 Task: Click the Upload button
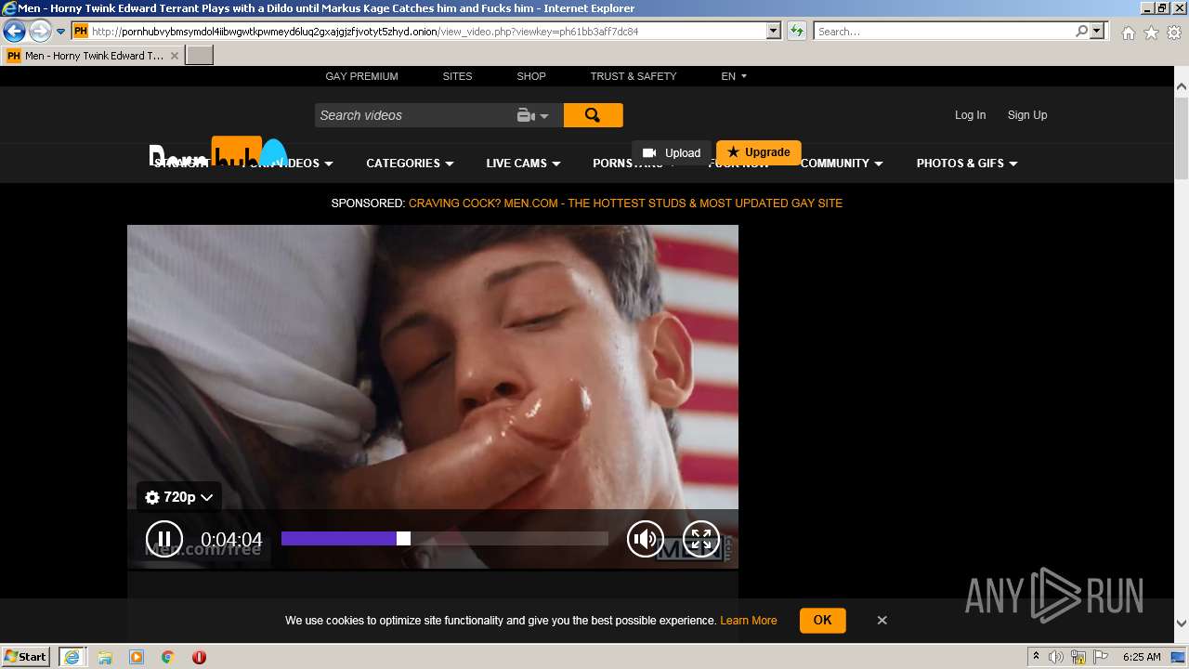672,153
